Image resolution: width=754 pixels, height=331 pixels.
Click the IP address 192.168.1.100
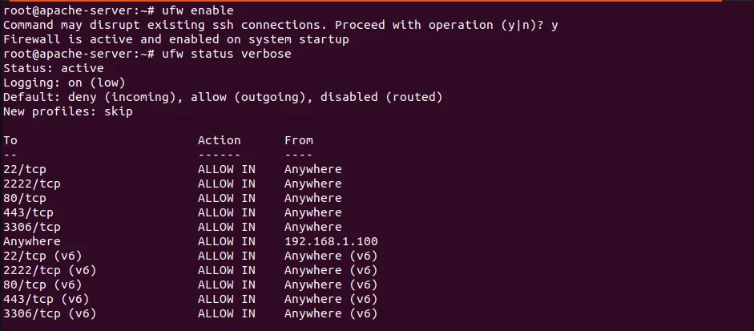(331, 241)
